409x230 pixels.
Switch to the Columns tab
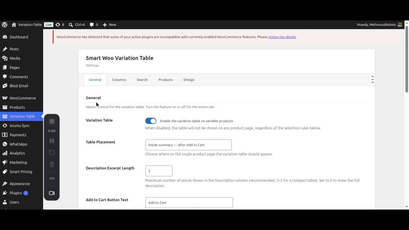[119, 80]
